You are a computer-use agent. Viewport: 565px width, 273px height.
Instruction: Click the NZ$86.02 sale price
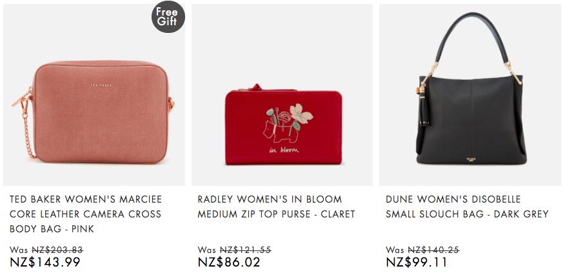click(229, 262)
